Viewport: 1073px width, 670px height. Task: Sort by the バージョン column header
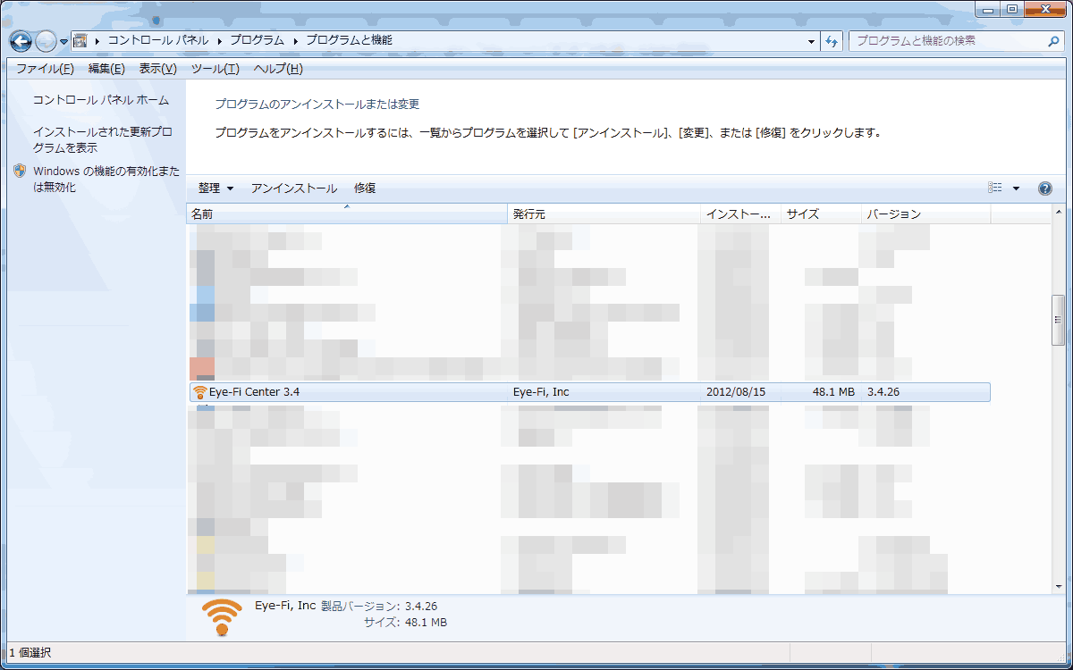[x=925, y=214]
